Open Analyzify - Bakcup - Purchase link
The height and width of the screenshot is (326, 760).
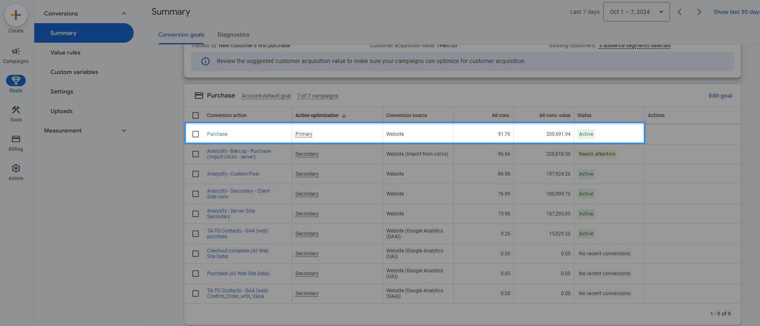[239, 154]
